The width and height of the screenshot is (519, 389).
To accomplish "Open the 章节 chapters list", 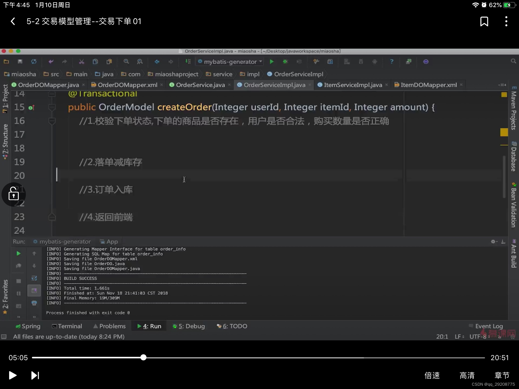I will [502, 375].
